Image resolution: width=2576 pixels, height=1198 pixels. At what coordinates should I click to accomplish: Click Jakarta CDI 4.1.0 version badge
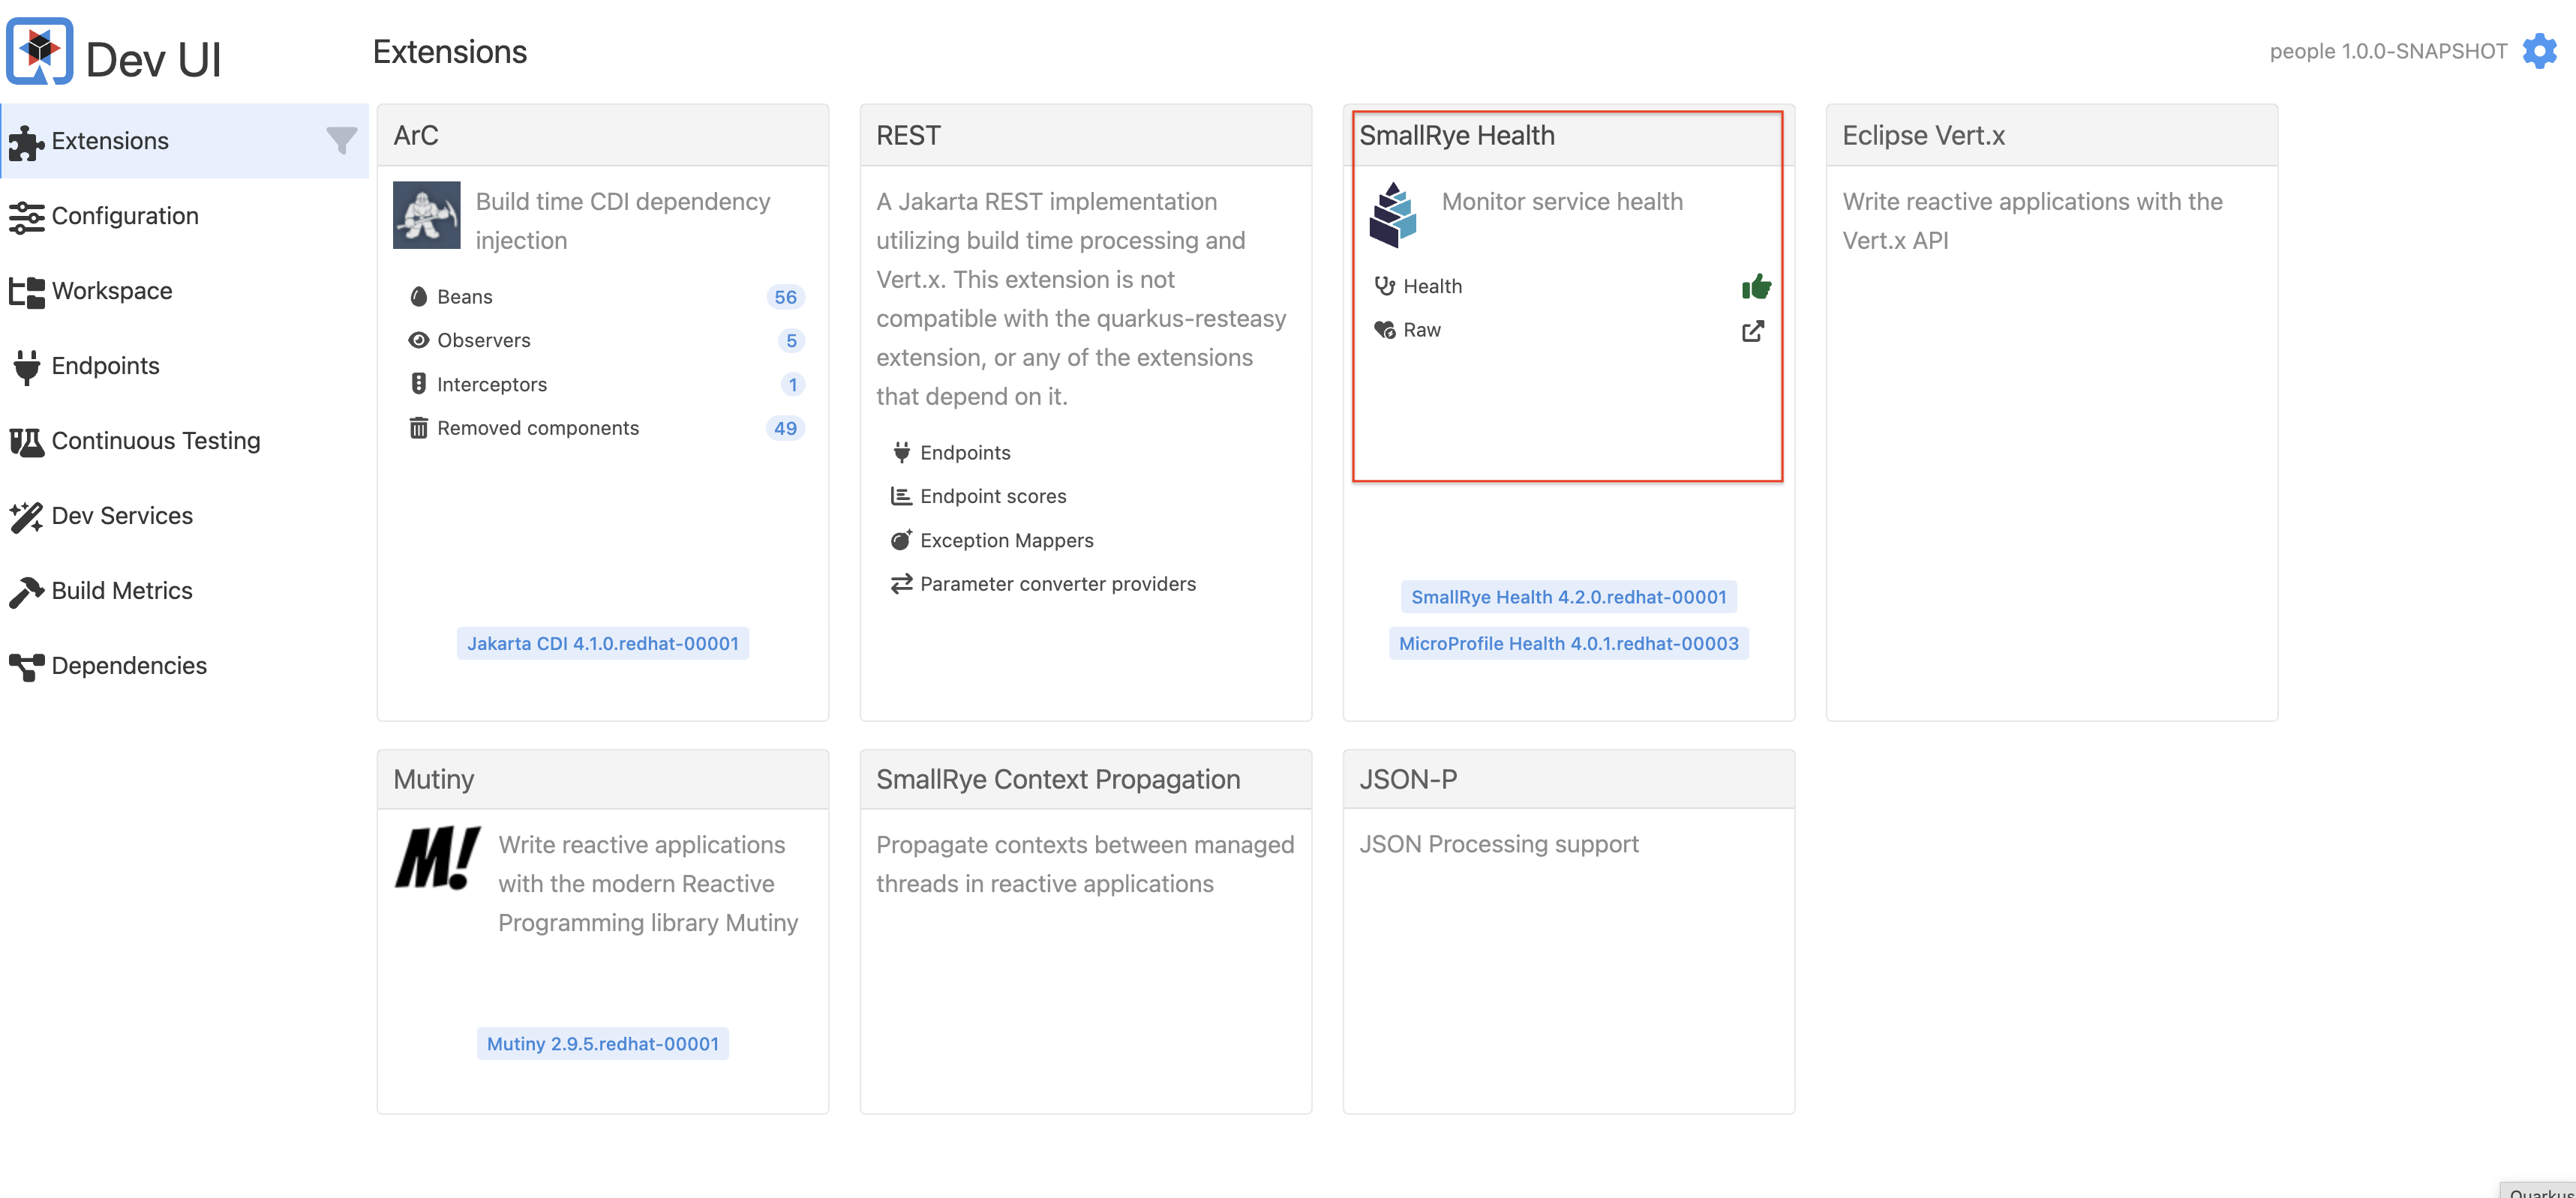pos(602,643)
